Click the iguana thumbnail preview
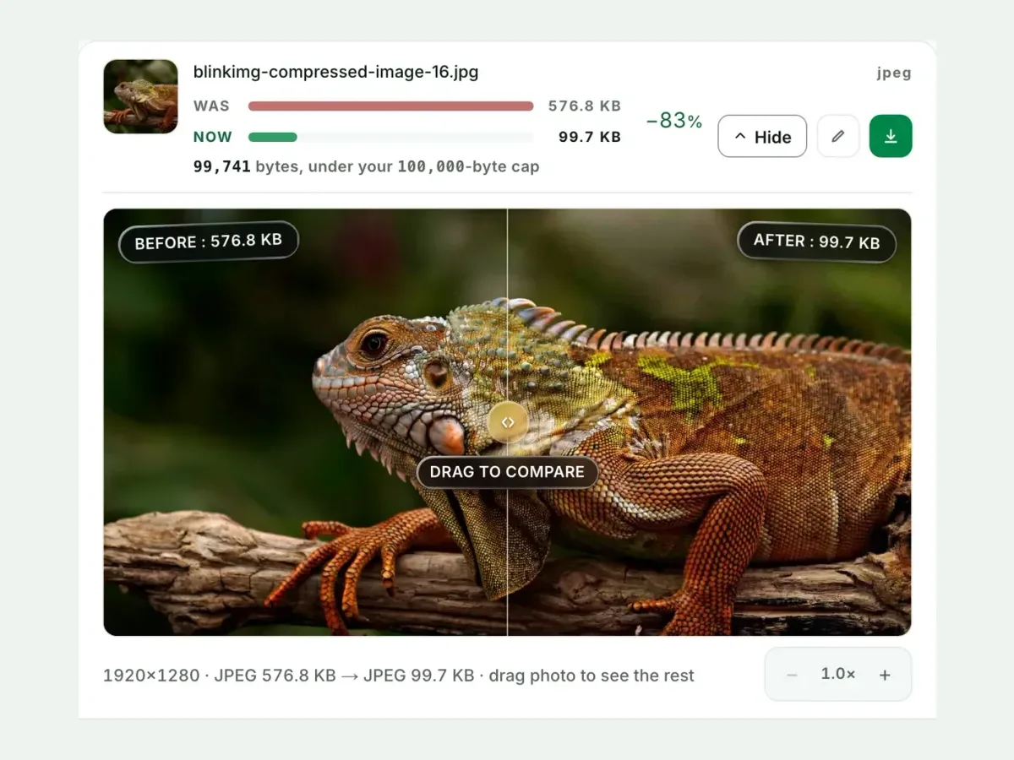 point(140,96)
